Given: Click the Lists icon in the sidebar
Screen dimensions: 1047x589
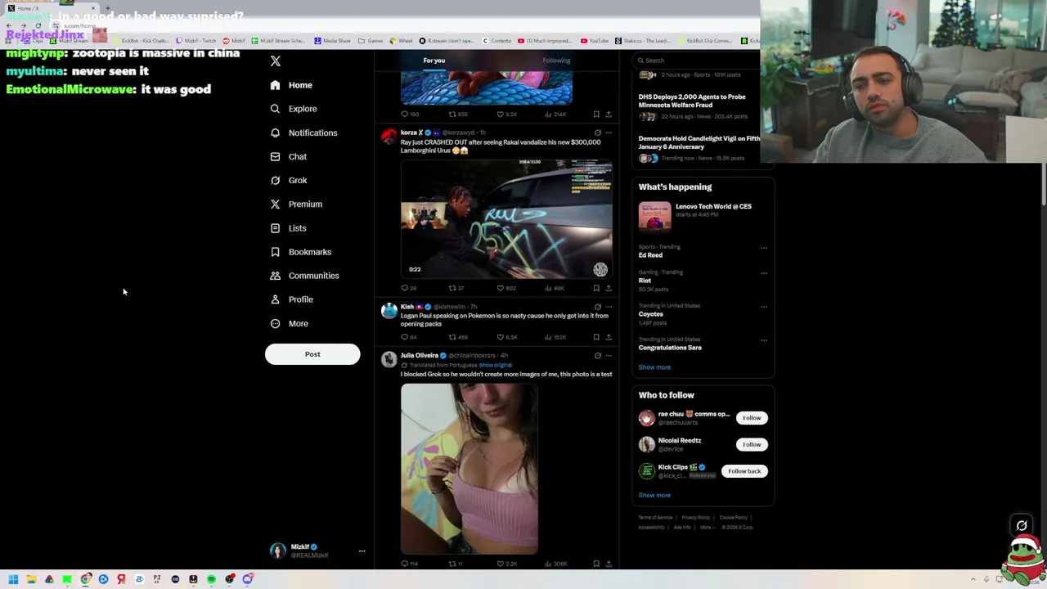Looking at the screenshot, I should coord(275,228).
